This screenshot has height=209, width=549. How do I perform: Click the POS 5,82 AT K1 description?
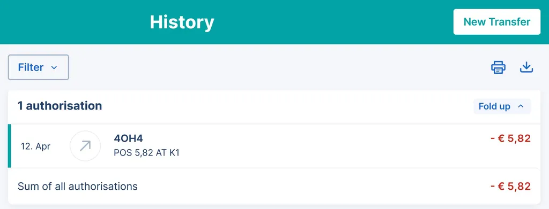click(147, 153)
